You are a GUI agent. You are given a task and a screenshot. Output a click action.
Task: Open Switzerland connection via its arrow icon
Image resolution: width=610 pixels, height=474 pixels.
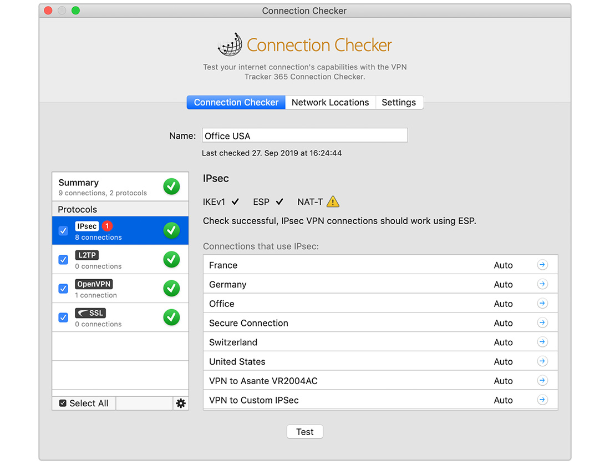pos(542,342)
